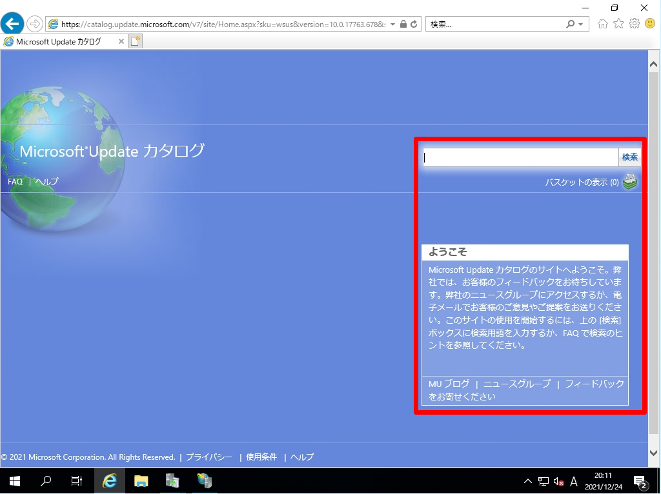Open Favorites with the star icon

click(x=618, y=24)
